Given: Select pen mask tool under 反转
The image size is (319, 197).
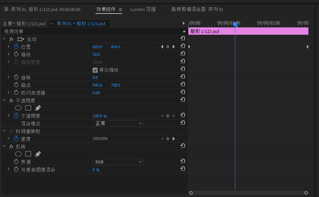Looking at the screenshot, I should click(38, 154).
